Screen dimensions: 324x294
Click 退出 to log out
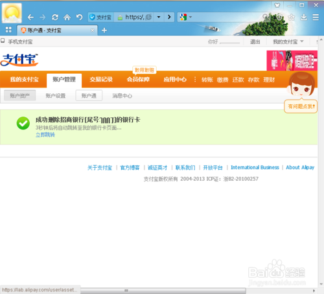(255, 41)
